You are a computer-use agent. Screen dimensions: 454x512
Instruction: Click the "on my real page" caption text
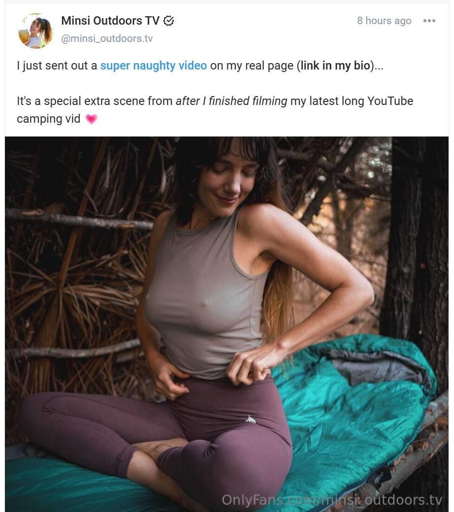tap(251, 66)
